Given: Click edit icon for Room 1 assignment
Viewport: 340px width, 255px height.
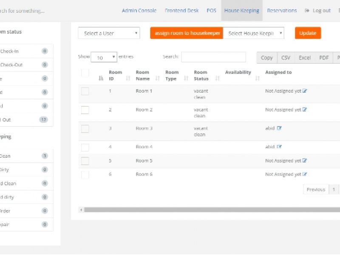Looking at the screenshot, I should click(305, 91).
